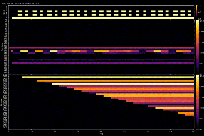Select the "0x6b" memory address label
Screen dimensions: 204x136
tap(5, 94)
